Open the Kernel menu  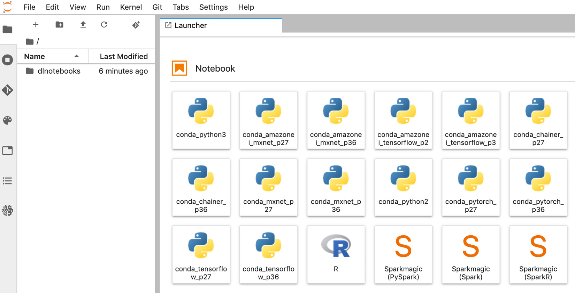point(131,7)
